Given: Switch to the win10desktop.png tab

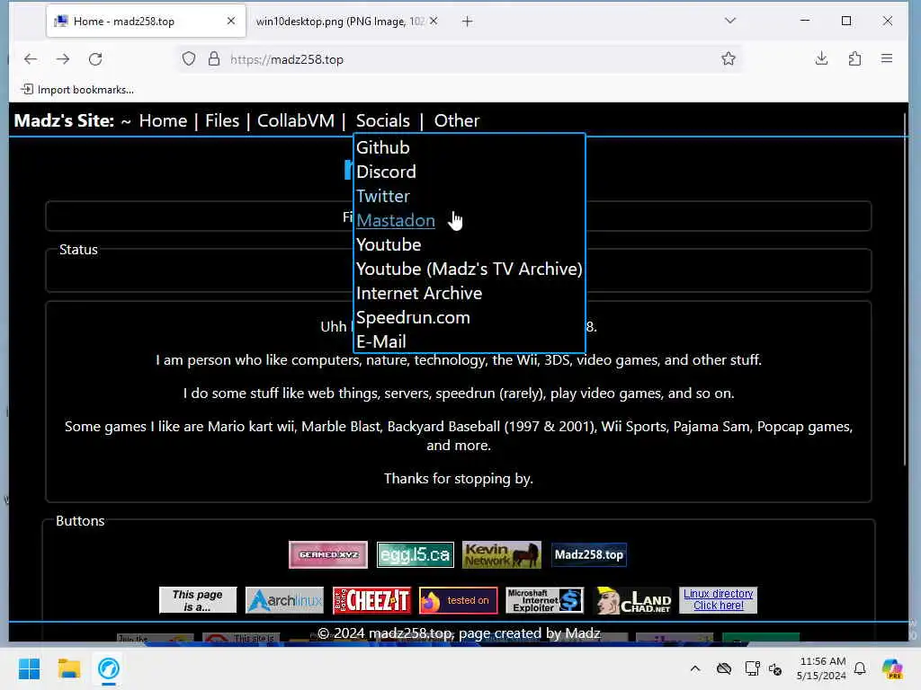Looking at the screenshot, I should [341, 22].
